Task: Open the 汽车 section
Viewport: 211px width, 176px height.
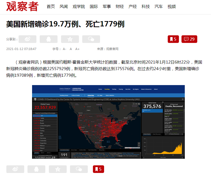Action: (159, 6)
